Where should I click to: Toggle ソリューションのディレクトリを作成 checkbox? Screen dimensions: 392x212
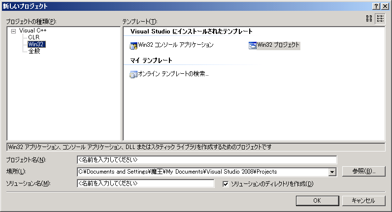[226, 184]
